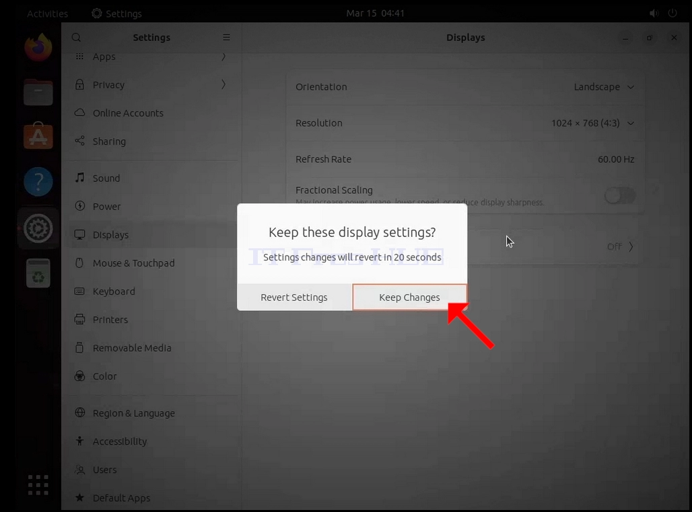Open Firefox from the dock

pyautogui.click(x=38, y=46)
